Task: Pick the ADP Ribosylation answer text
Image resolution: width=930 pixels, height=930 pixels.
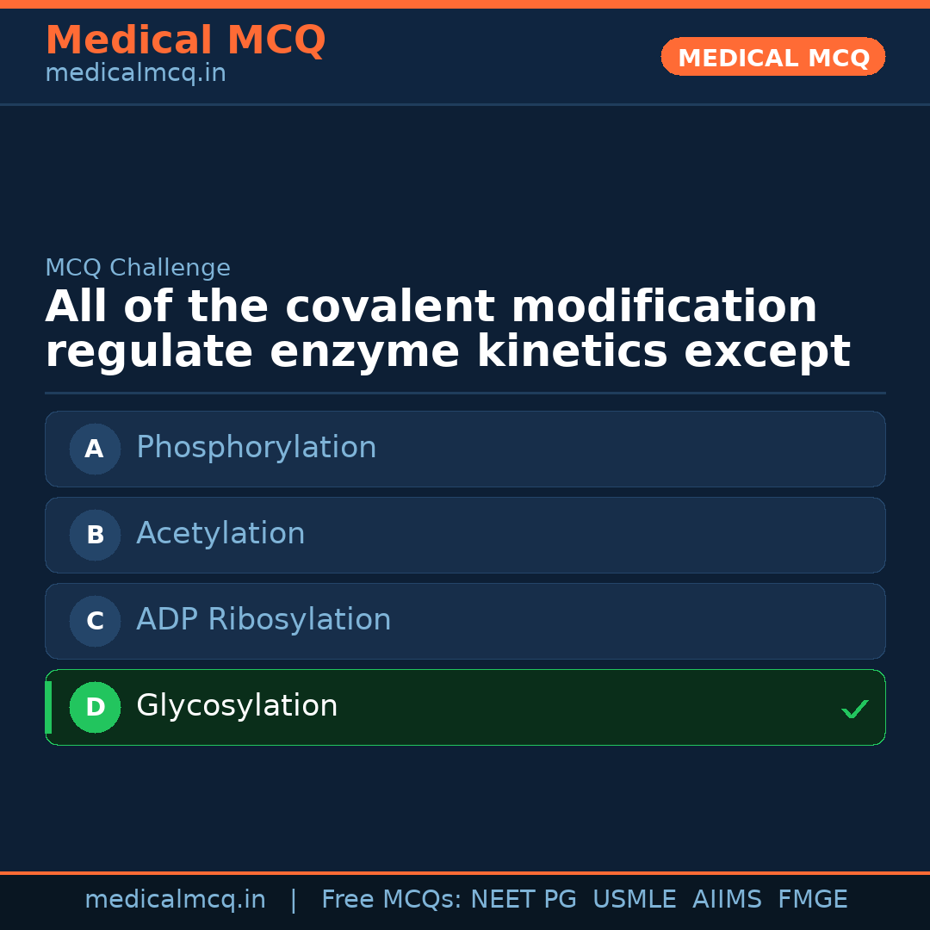Action: [x=263, y=620]
